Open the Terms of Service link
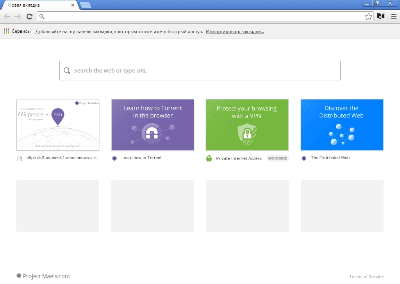 tap(366, 277)
